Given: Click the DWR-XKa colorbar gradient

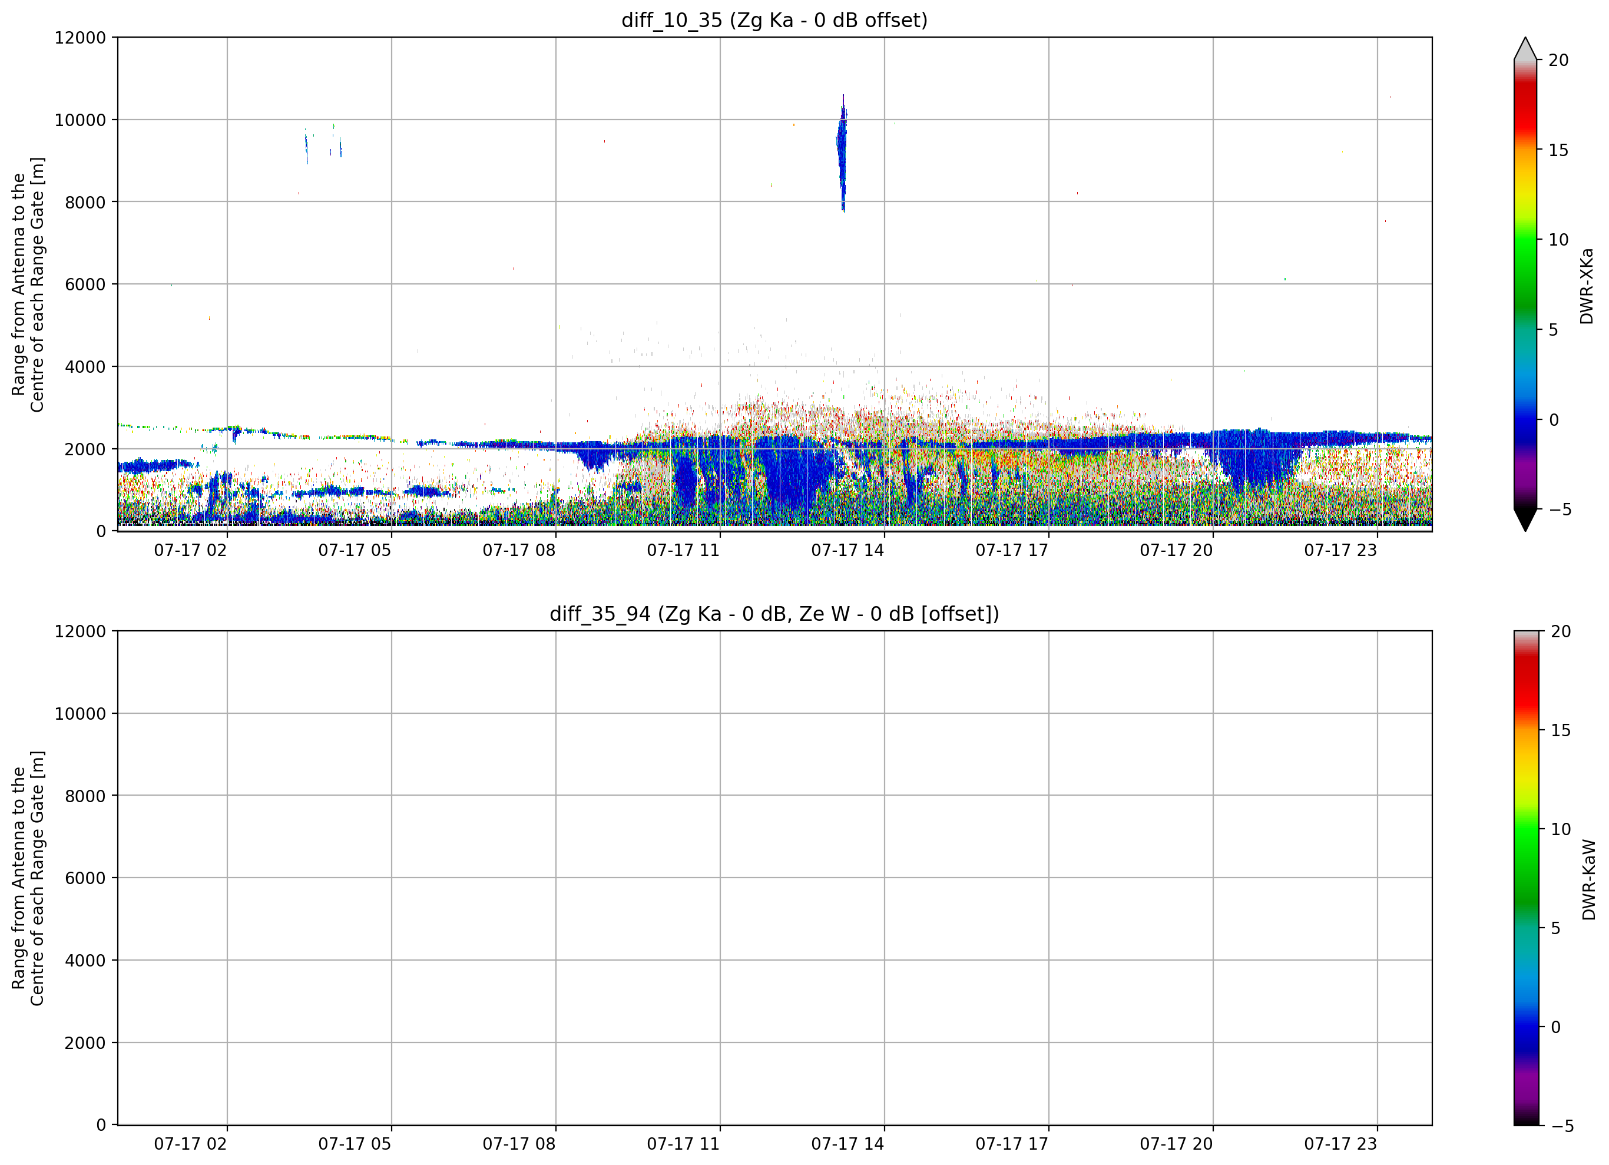Looking at the screenshot, I should (x=1525, y=284).
